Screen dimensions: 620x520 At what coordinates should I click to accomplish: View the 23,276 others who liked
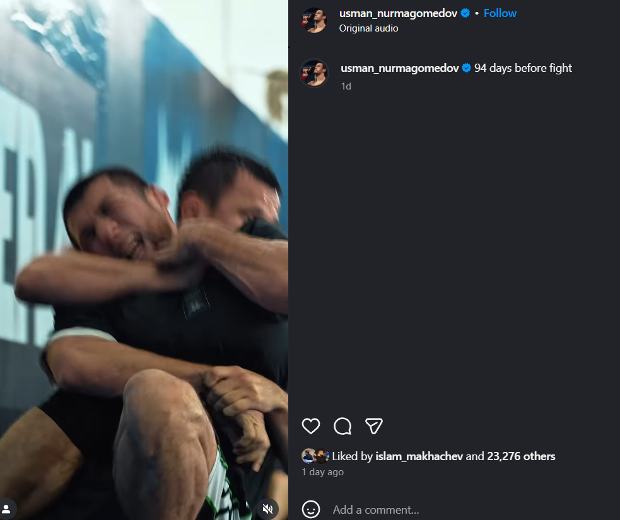tap(521, 456)
